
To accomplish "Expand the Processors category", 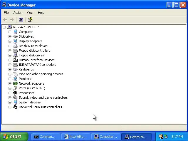I will (x=10, y=93).
